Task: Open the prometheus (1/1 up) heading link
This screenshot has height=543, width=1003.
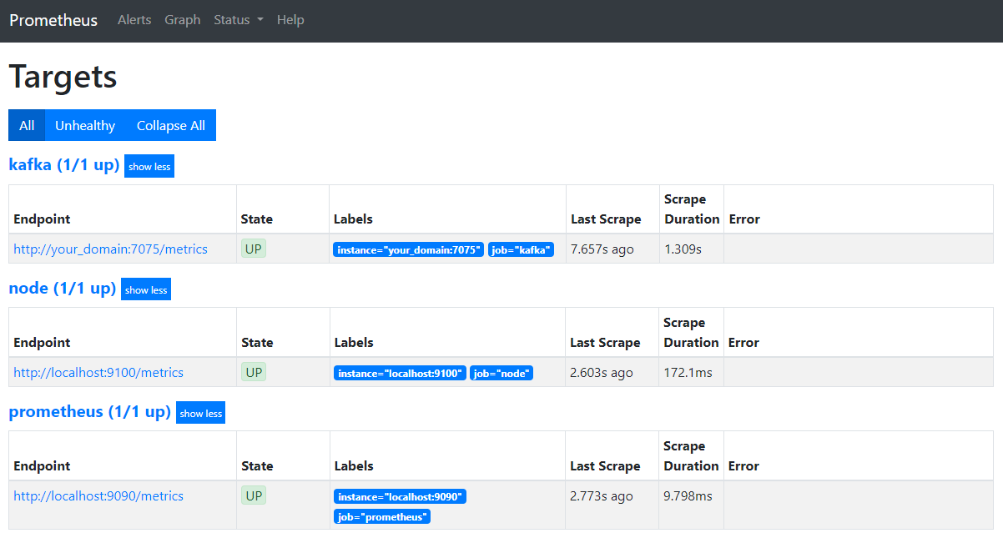Action: click(89, 412)
